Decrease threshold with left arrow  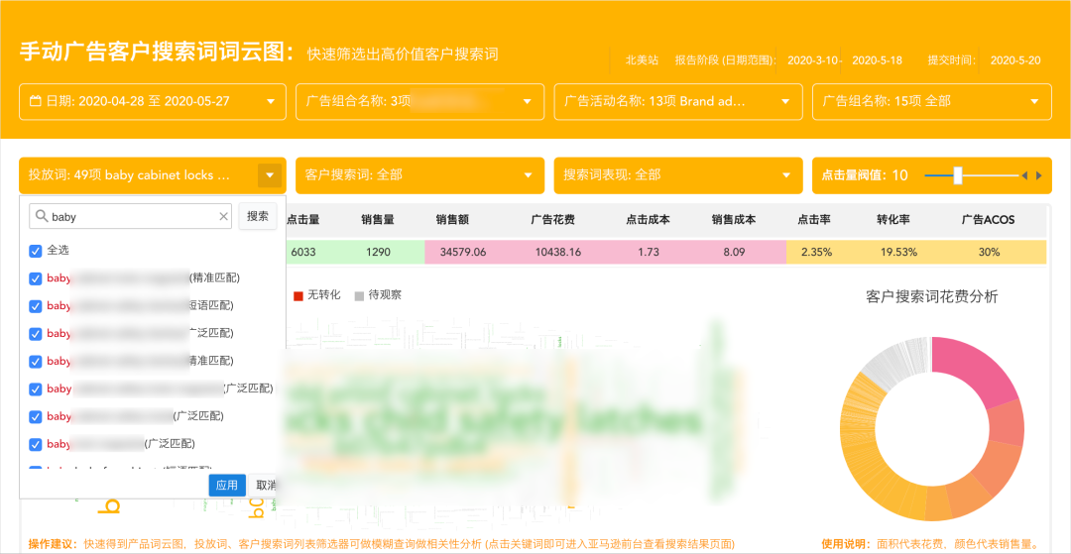click(1023, 175)
